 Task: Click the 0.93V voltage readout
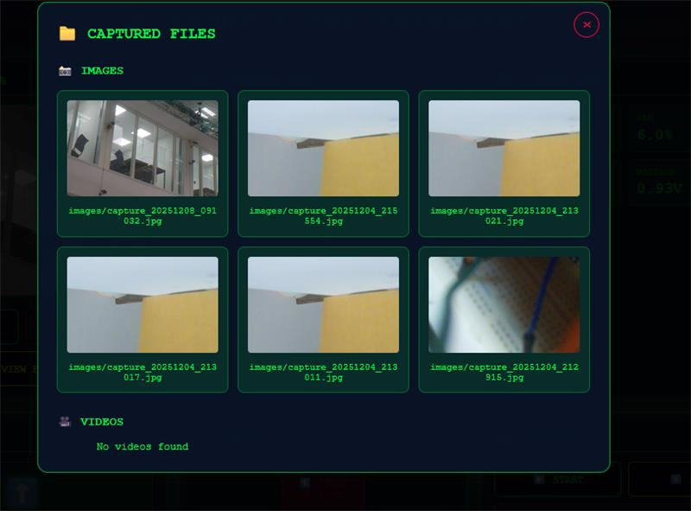pyautogui.click(x=655, y=188)
